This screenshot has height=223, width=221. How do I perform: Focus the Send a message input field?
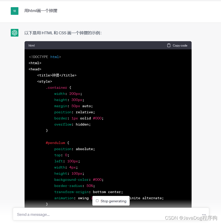[x=111, y=214]
